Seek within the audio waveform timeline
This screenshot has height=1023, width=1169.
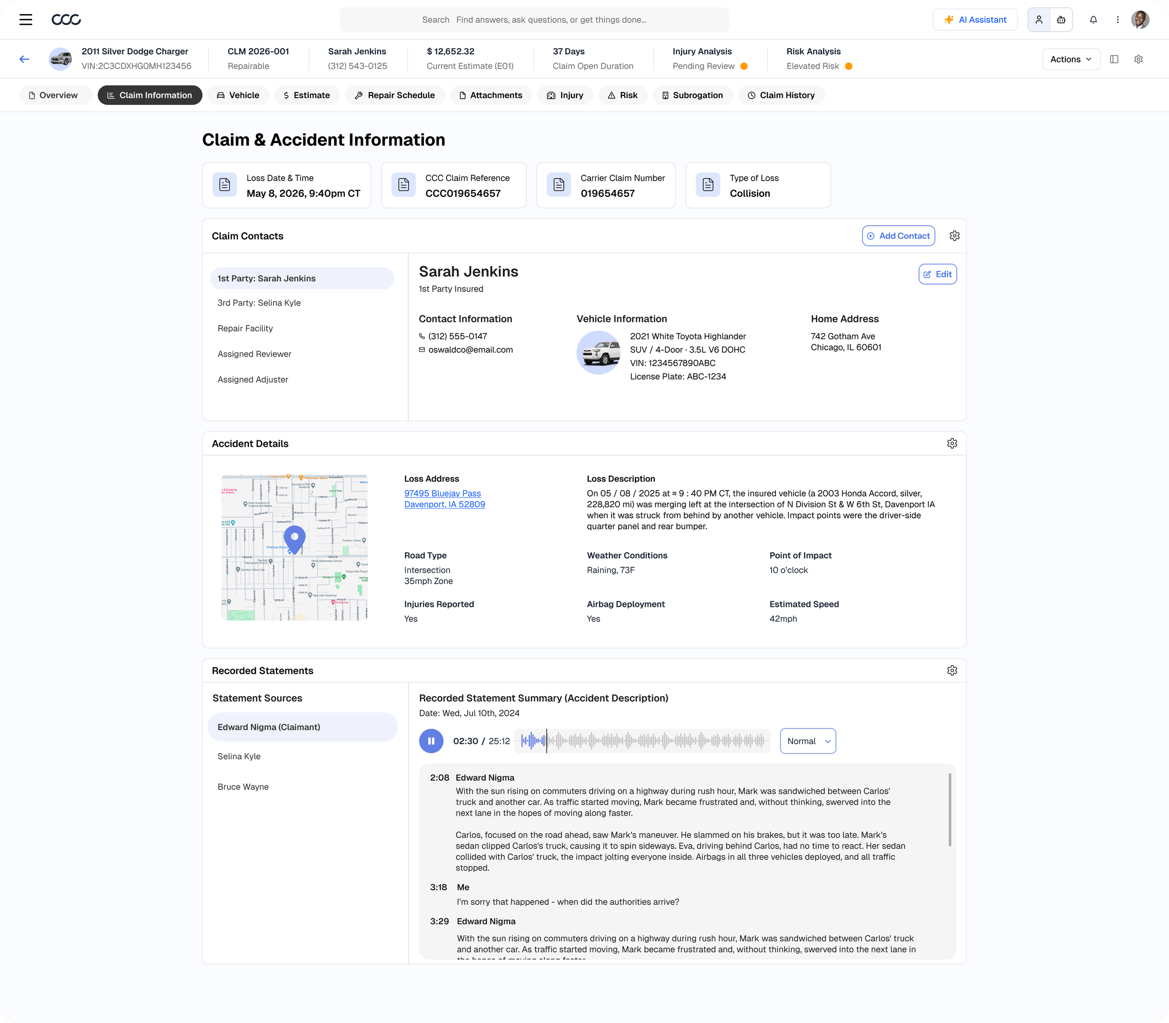[x=642, y=741]
